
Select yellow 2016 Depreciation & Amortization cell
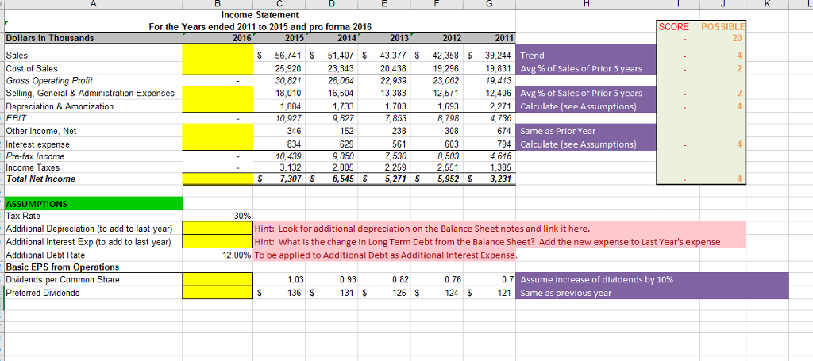(x=218, y=106)
